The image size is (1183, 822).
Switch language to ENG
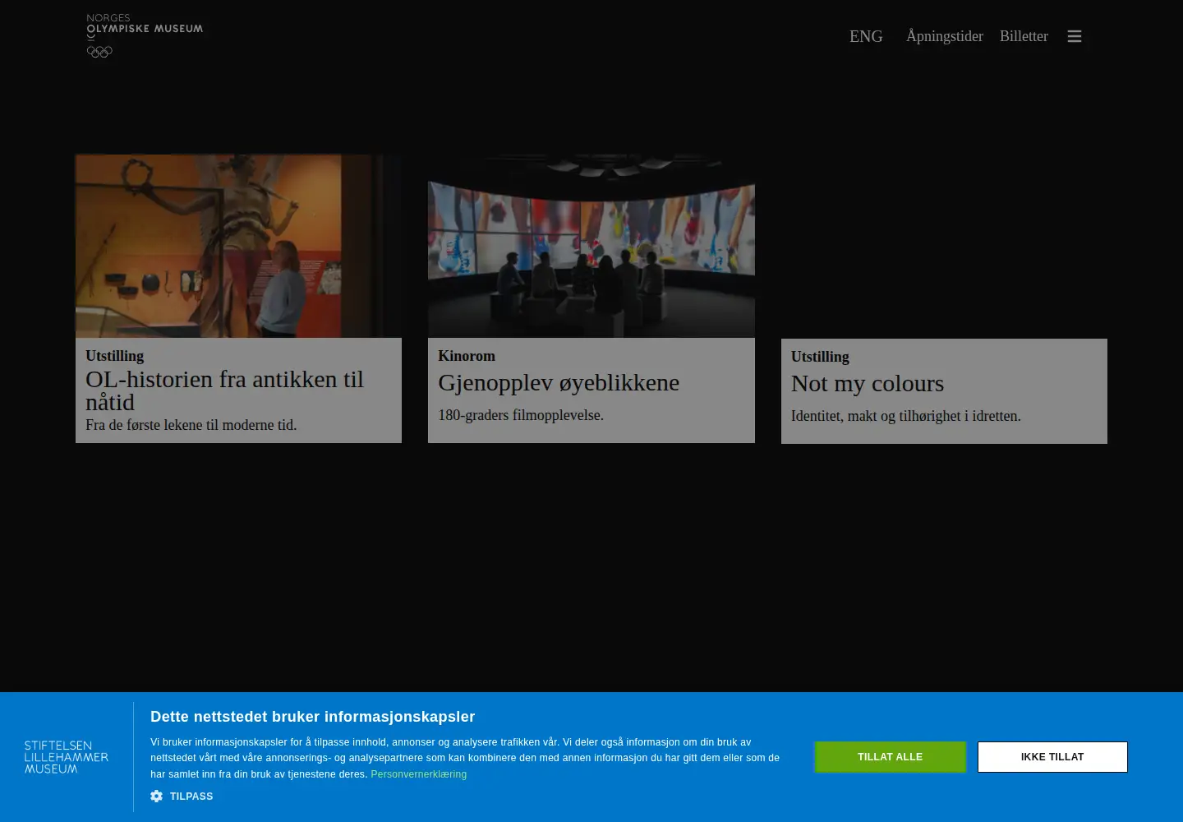pos(866,36)
